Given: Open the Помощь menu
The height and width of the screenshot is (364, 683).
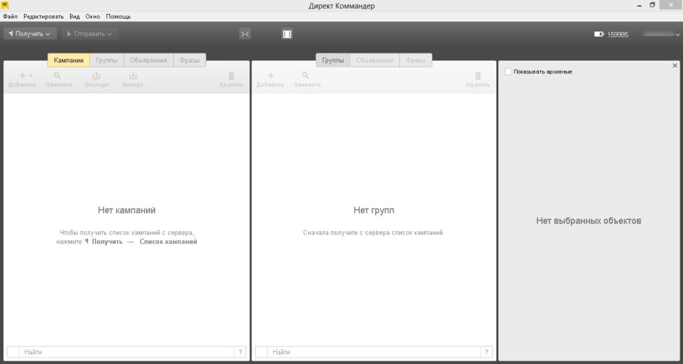Looking at the screenshot, I should (x=119, y=17).
